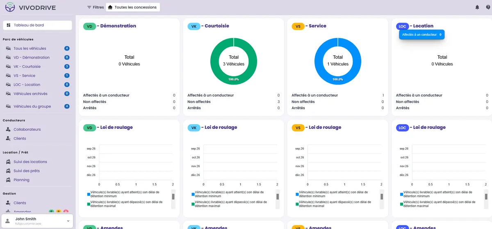
Task: Open the Toutes les concessions selector
Action: coord(133,7)
